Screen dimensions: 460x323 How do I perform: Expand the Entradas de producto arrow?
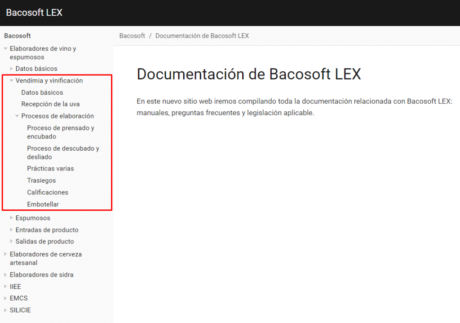tap(11, 230)
